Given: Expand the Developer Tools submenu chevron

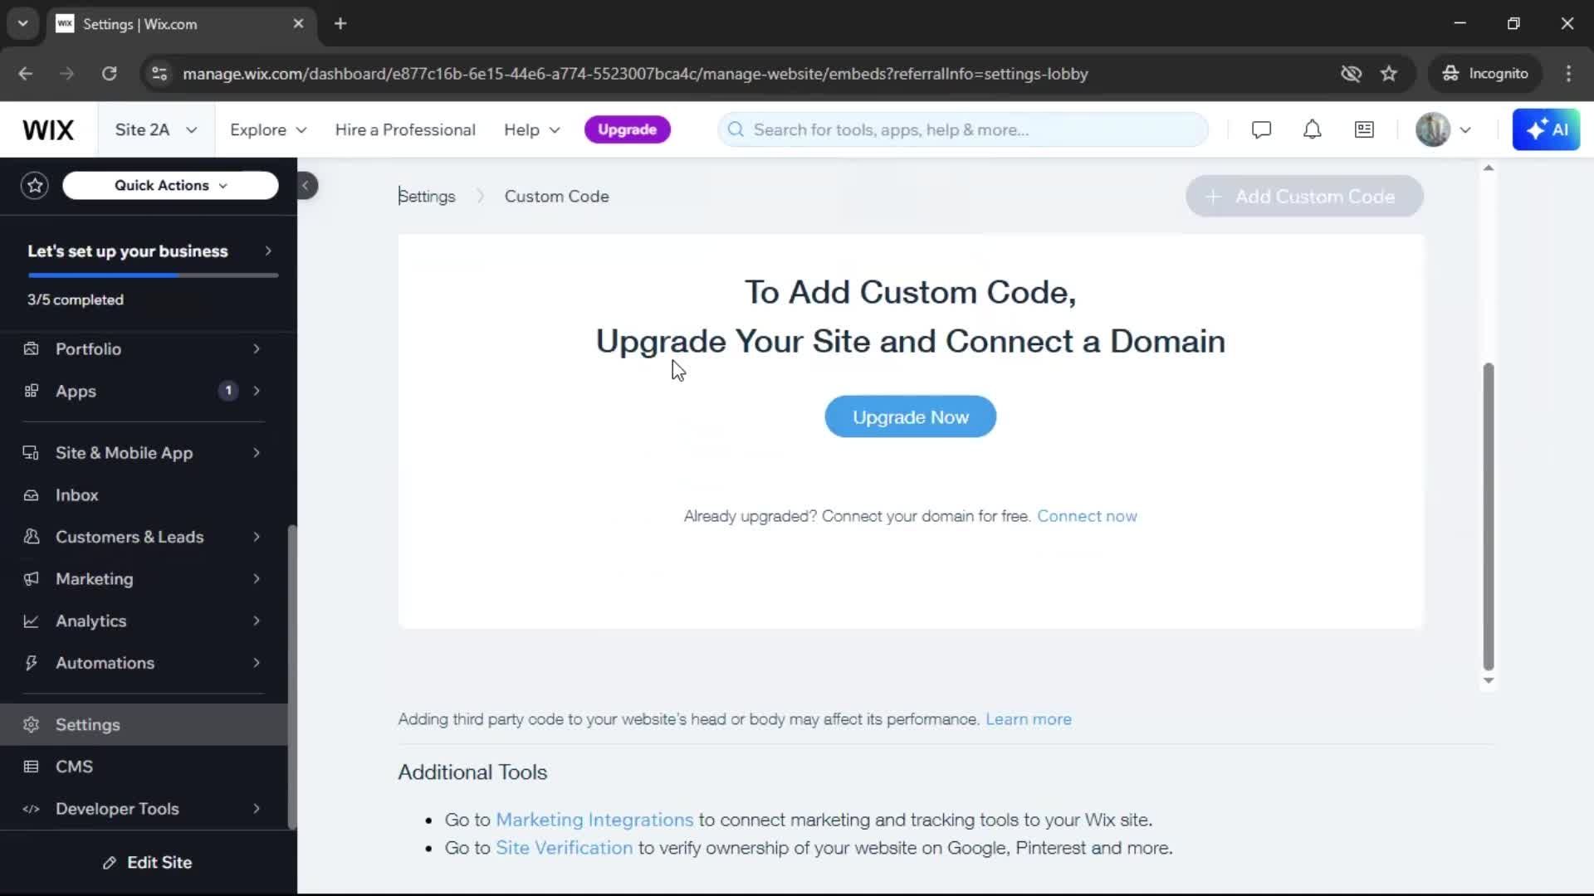Looking at the screenshot, I should coord(257,809).
